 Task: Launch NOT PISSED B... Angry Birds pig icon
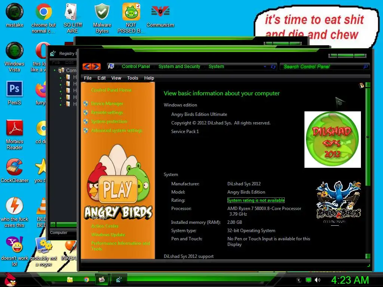pyautogui.click(x=131, y=18)
